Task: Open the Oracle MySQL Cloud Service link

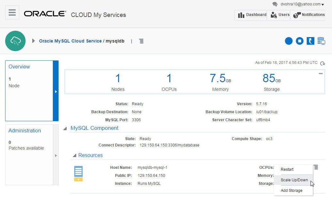Action: 70,41
